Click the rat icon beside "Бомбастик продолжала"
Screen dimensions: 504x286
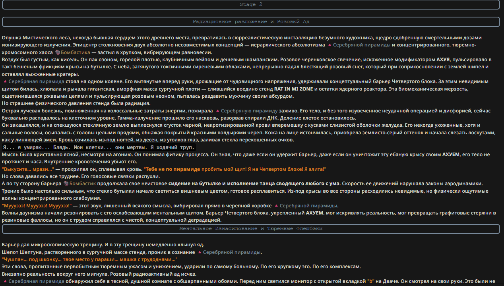click(x=66, y=184)
